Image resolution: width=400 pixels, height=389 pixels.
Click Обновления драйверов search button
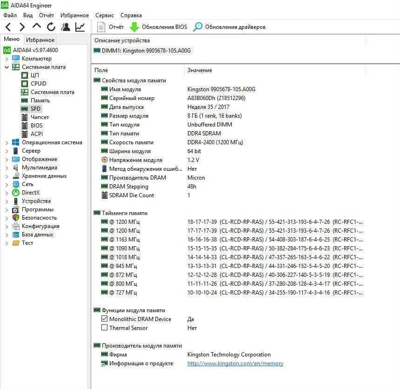click(x=229, y=27)
